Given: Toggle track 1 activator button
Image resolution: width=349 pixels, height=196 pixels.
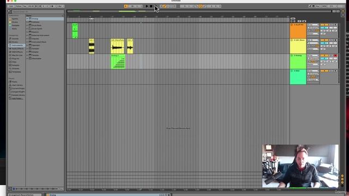Looking at the screenshot, I should [324, 25].
